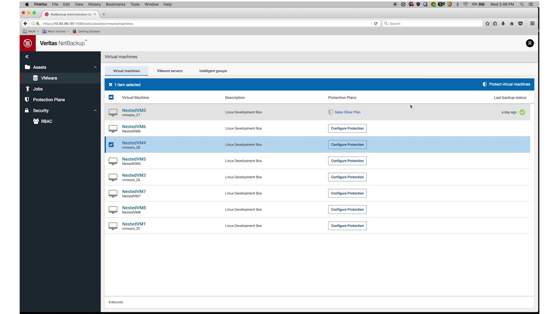Viewport: 559px width, 314px height.
Task: Configure Protection for NestedVM7
Action: [347, 193]
